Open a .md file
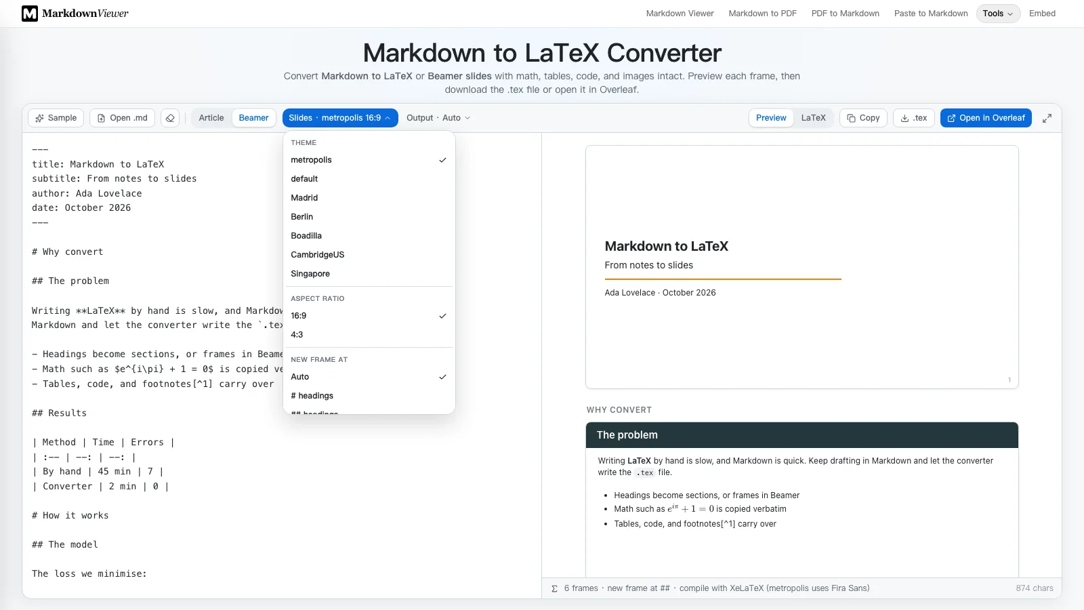 pyautogui.click(x=123, y=118)
